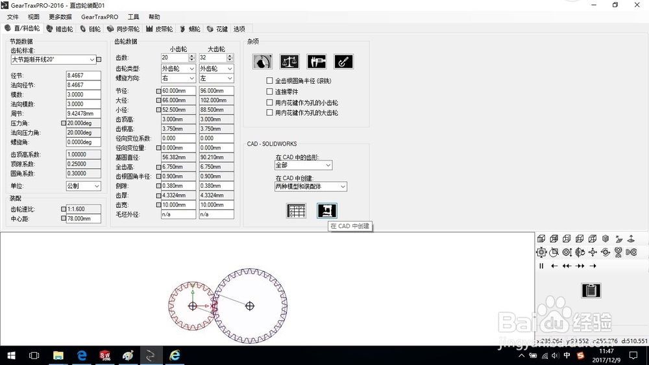
Task: Open 小齿轮 齿轮类型 dropdown
Action: click(x=178, y=68)
